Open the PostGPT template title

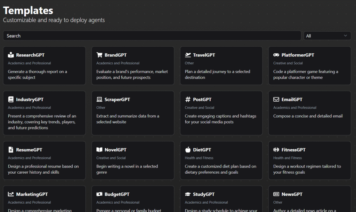(202, 100)
